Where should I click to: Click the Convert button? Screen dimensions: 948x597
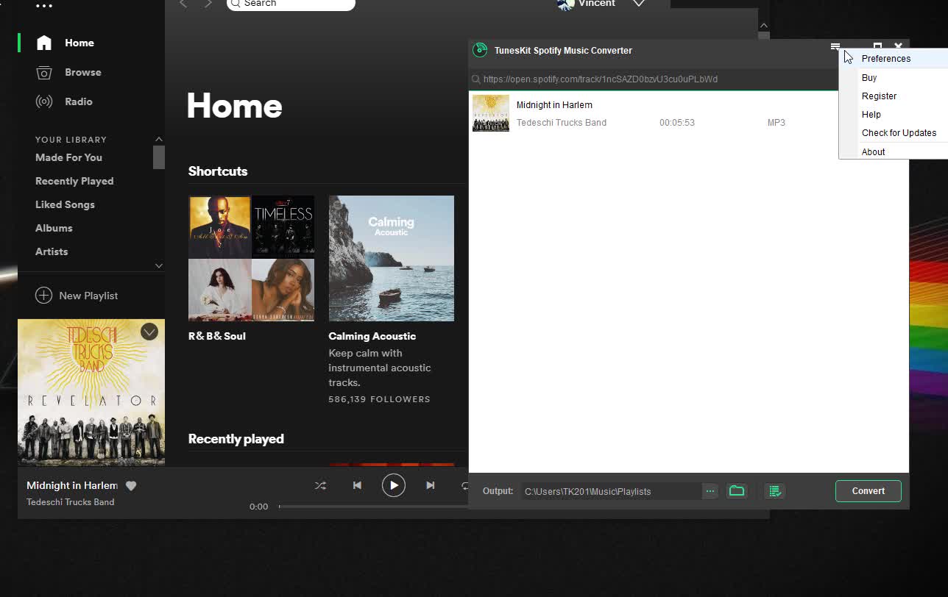[x=869, y=491]
